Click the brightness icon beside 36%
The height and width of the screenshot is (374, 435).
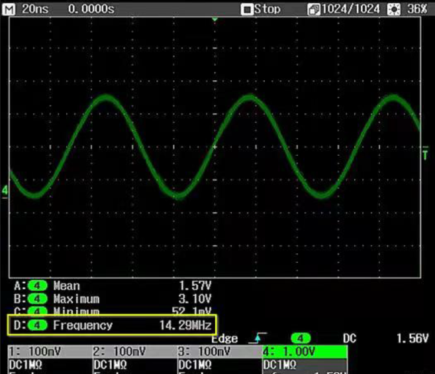coord(395,9)
